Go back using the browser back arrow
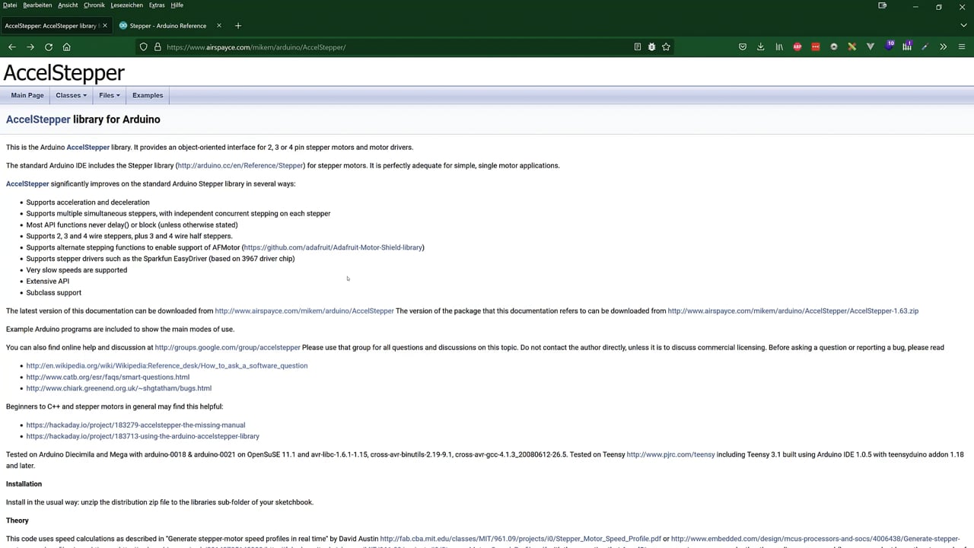 coord(12,47)
